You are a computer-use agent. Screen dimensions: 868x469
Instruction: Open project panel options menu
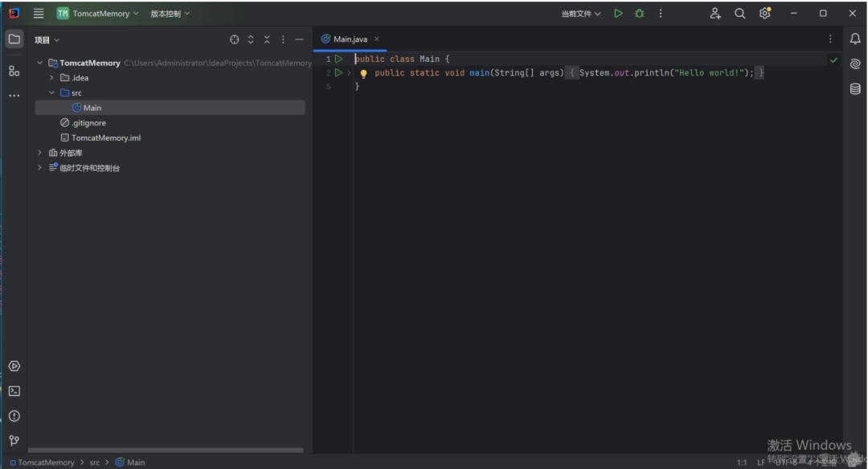[283, 39]
